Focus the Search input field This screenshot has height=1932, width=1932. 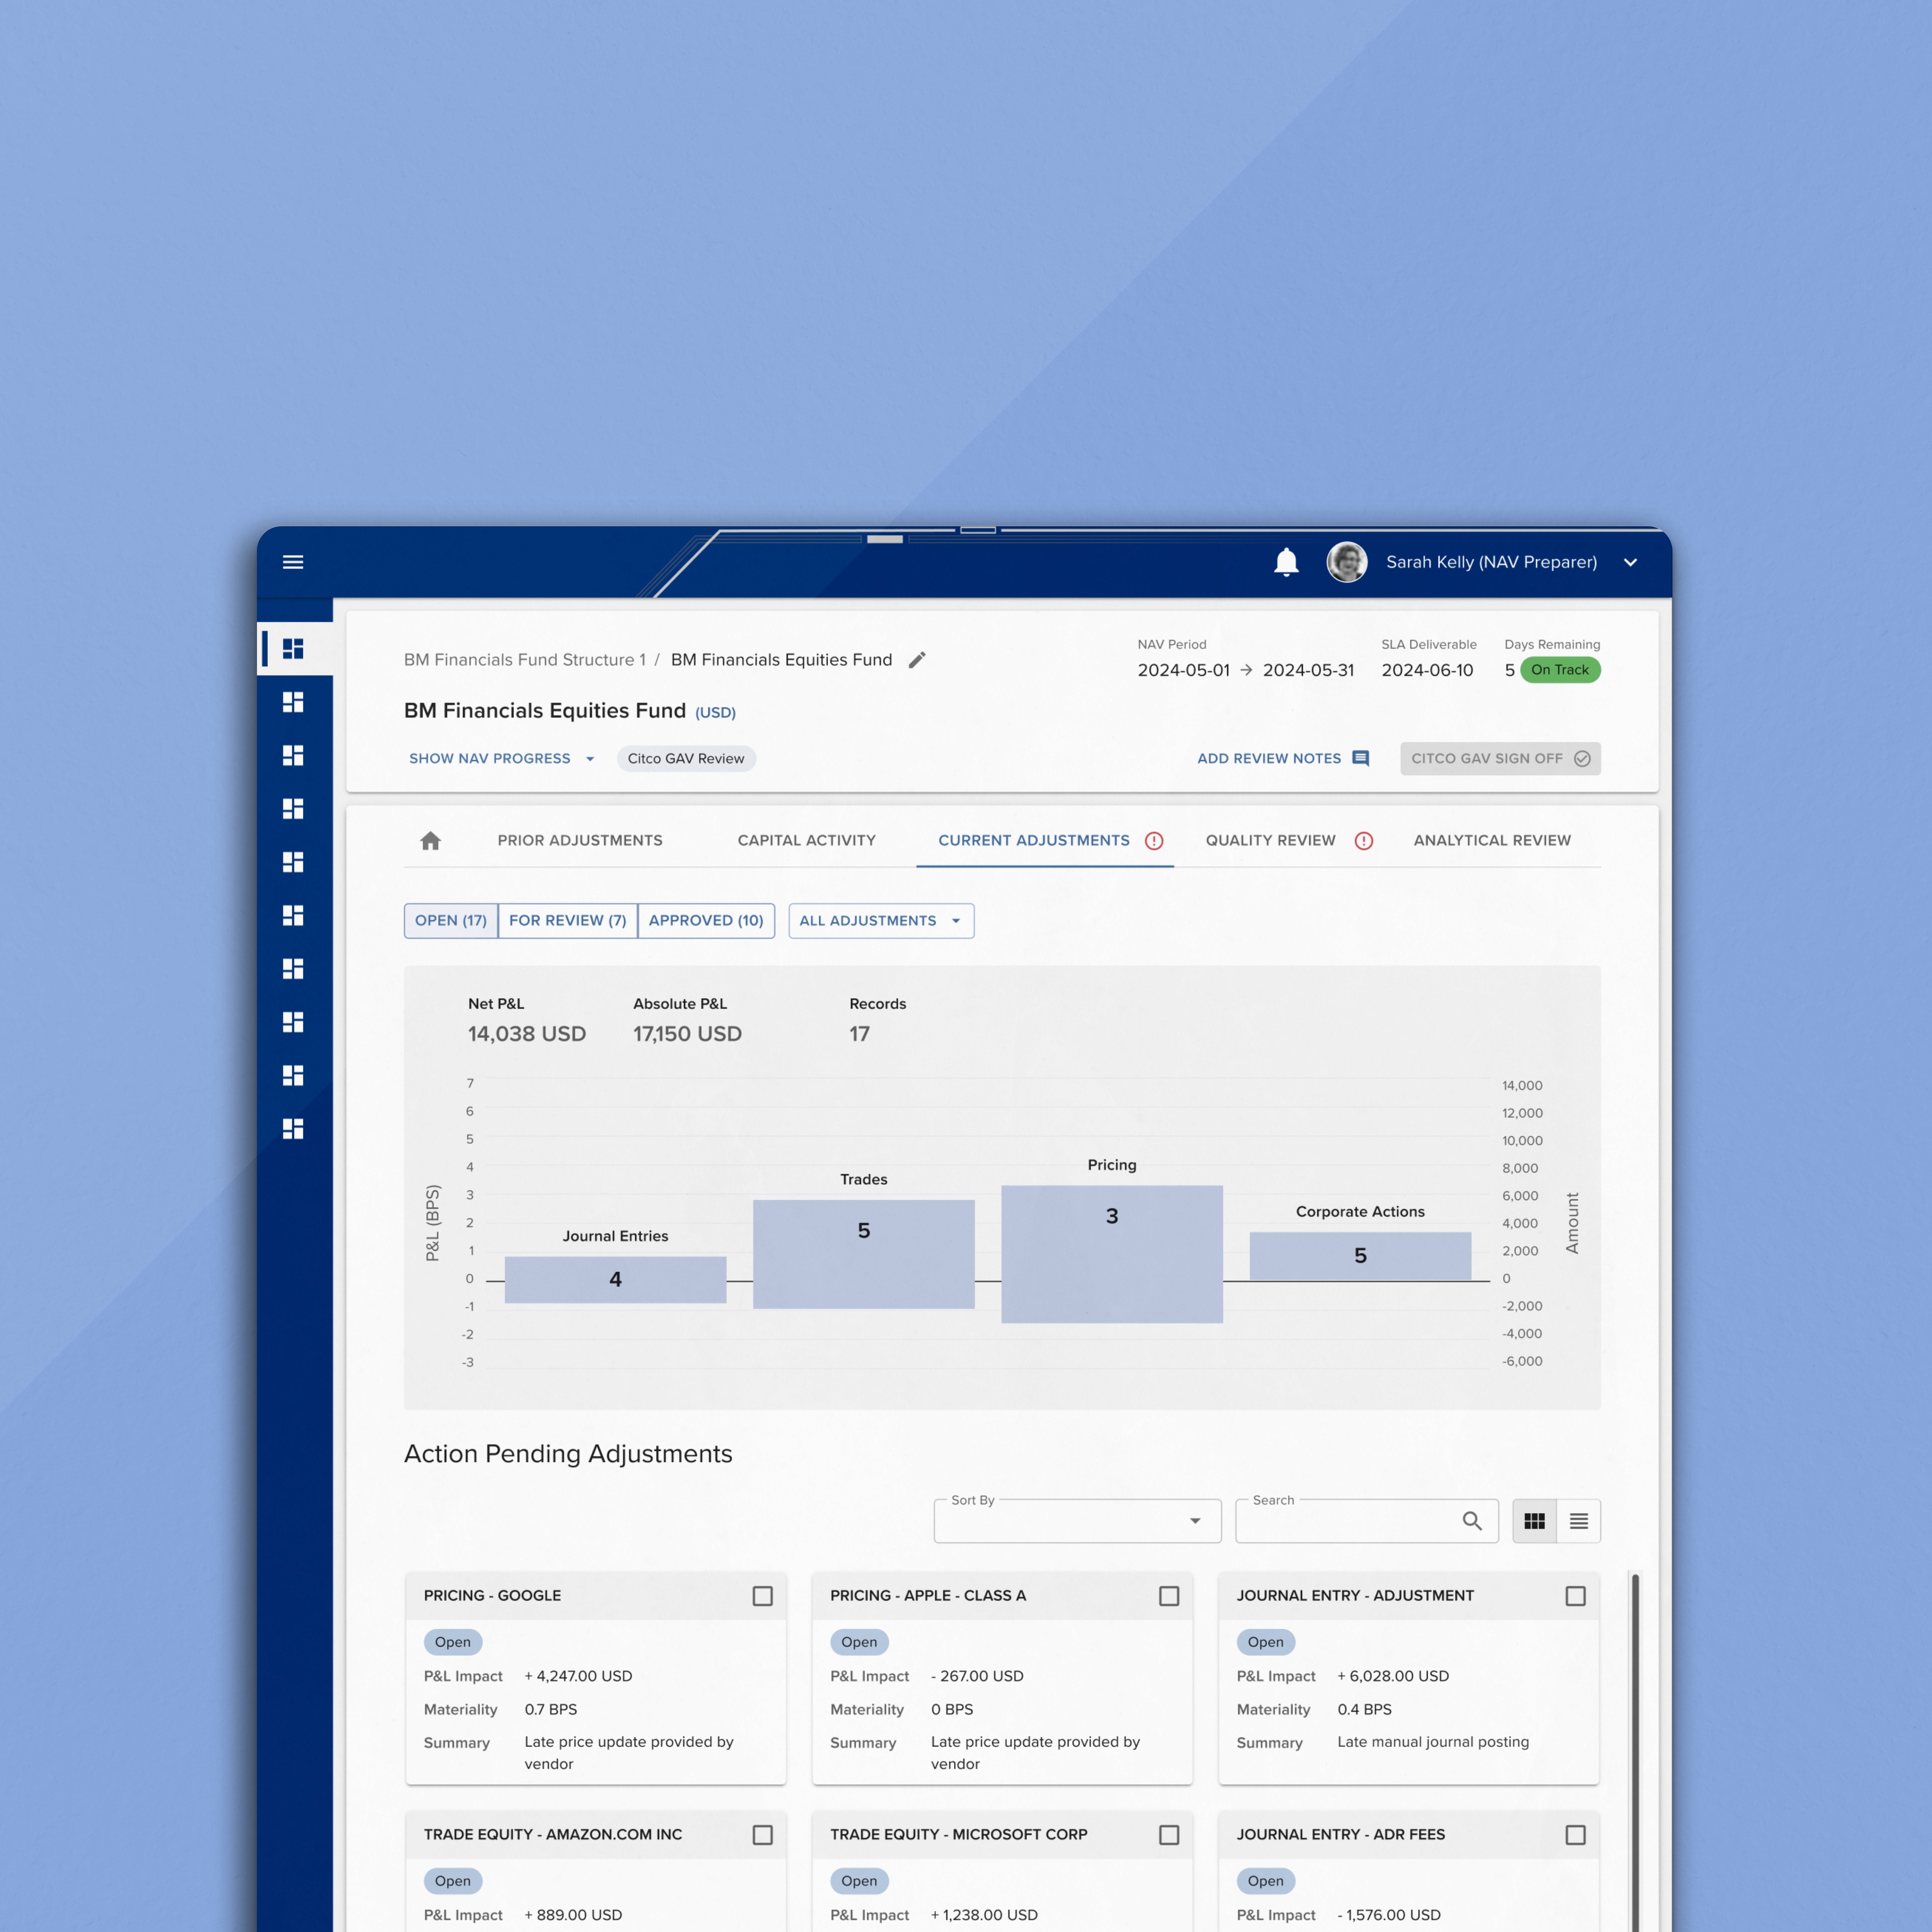point(1367,1521)
